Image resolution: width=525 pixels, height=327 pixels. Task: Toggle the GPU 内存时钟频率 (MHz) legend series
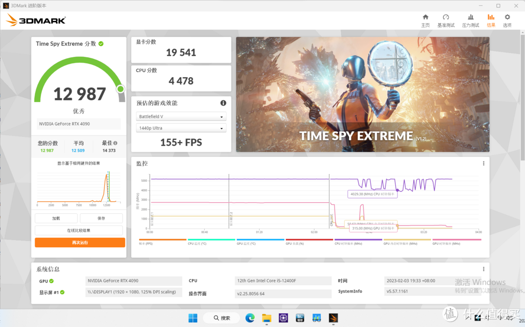[x=407, y=241]
